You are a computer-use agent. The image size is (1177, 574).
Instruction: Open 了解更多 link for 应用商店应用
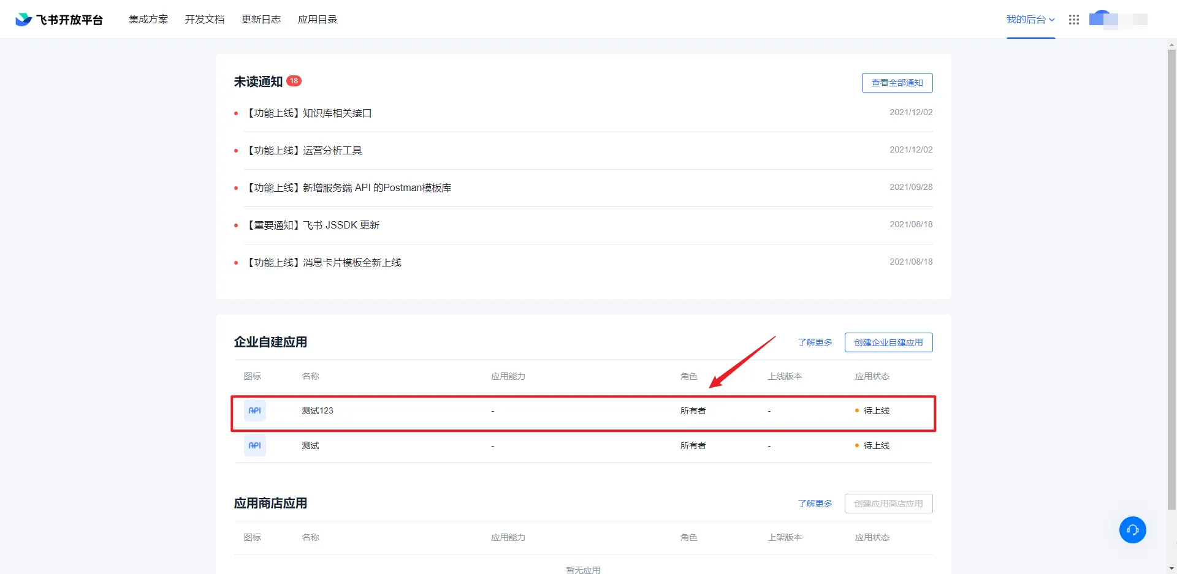[815, 504]
